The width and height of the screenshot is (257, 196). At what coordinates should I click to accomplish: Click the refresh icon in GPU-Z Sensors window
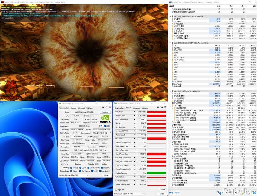(x=162, y=107)
